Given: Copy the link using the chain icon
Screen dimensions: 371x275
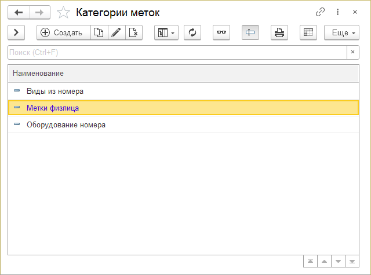Looking at the screenshot, I should (320, 12).
